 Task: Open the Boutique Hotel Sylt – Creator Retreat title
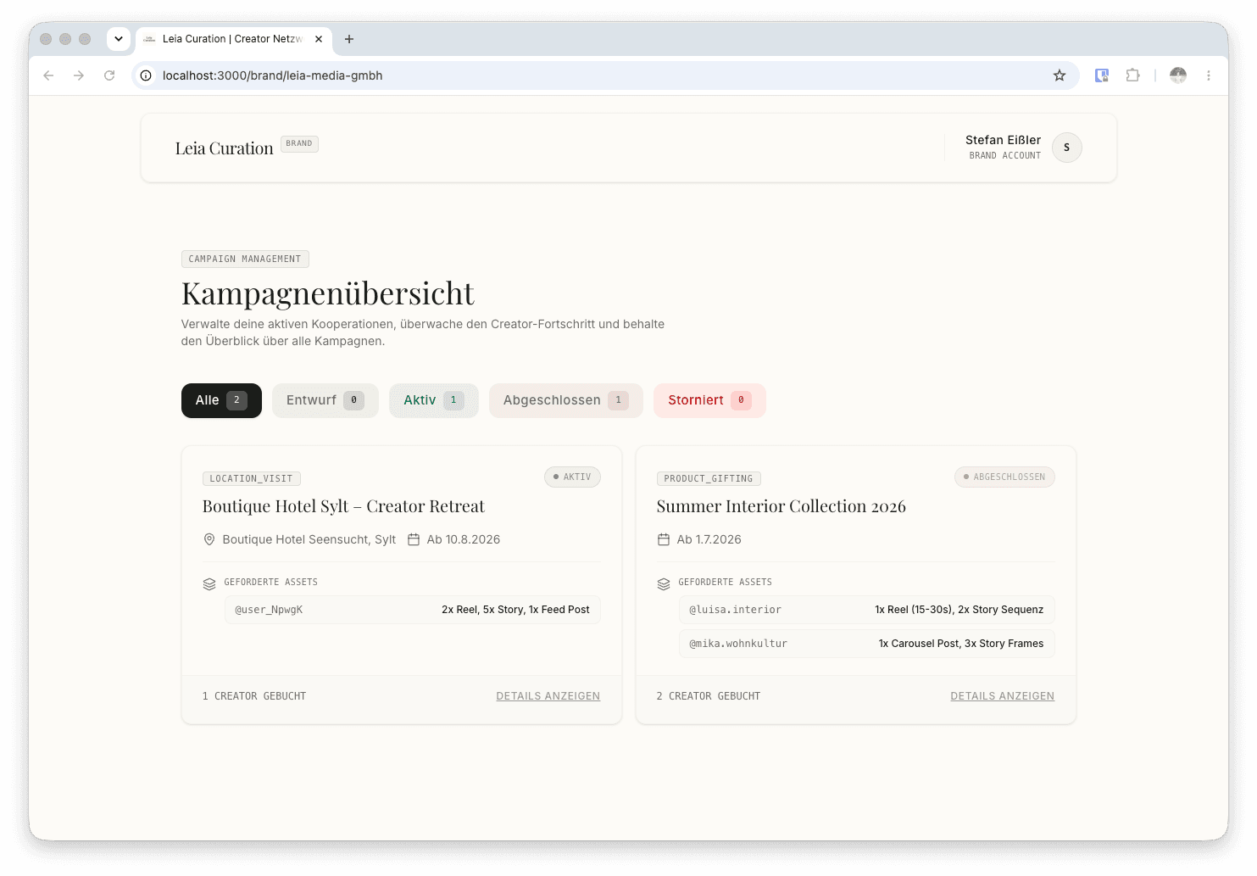coord(343,506)
